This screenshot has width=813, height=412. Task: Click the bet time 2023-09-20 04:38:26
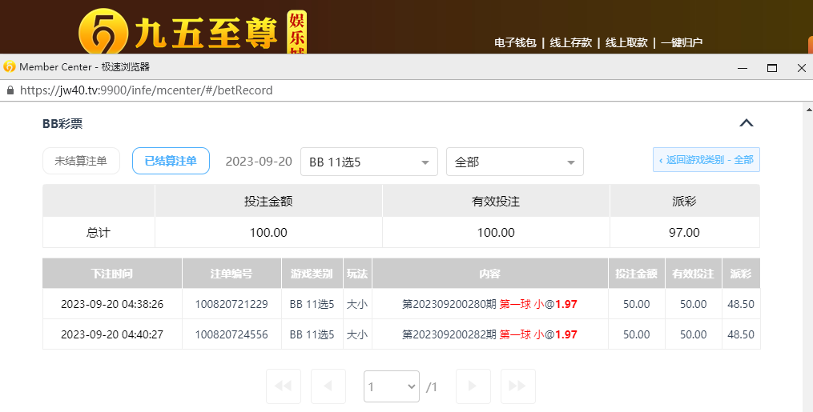pos(112,304)
